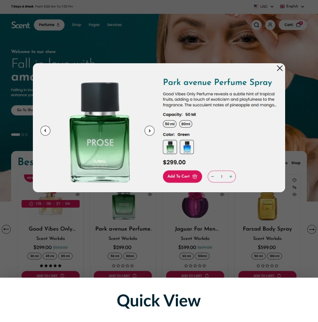Image resolution: width=318 pixels, height=322 pixels.
Task: Choose the blue bottle color swatch
Action: [187, 147]
